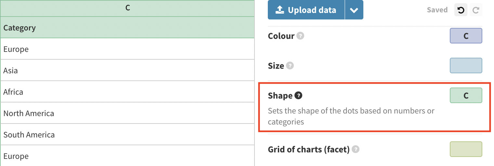Click the undo arrow icon
494x166 pixels.
click(461, 10)
